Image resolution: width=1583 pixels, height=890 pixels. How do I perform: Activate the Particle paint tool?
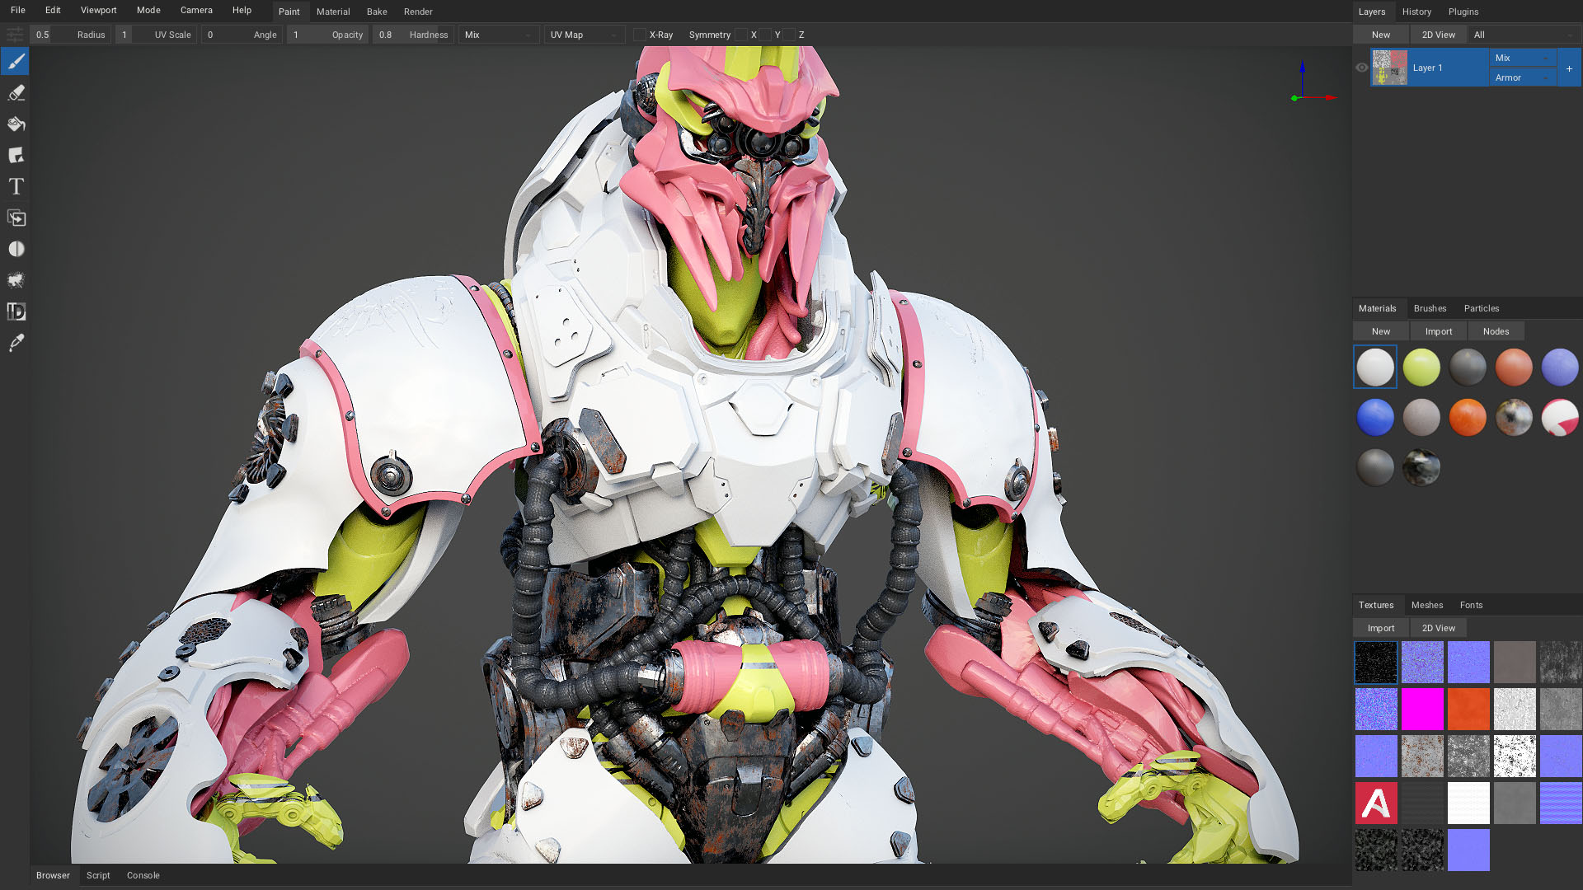pos(15,280)
